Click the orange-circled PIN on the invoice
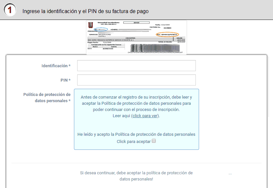The image size is (273, 188). coord(167,34)
